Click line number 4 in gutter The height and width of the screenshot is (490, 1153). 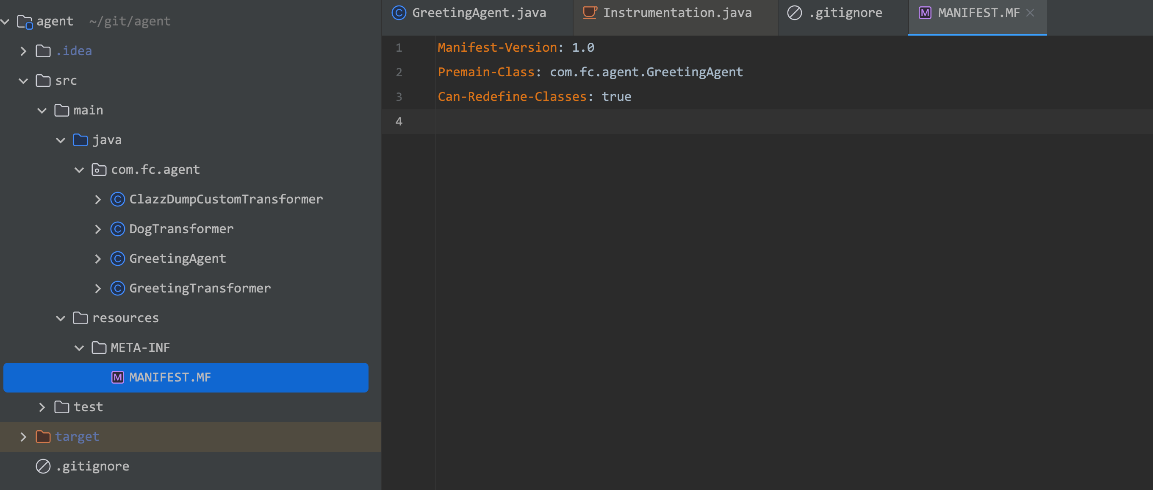tap(399, 121)
